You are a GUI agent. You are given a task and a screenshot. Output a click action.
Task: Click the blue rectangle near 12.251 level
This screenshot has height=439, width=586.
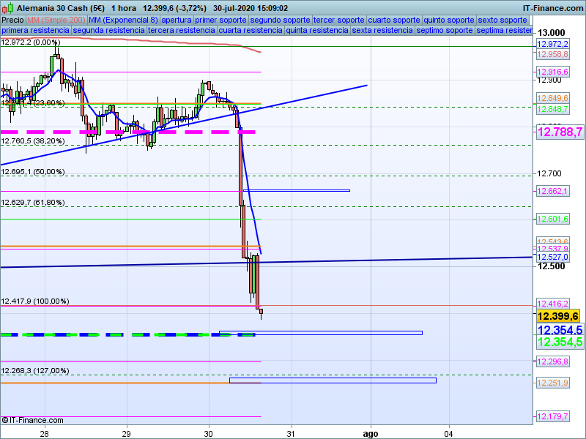333,380
